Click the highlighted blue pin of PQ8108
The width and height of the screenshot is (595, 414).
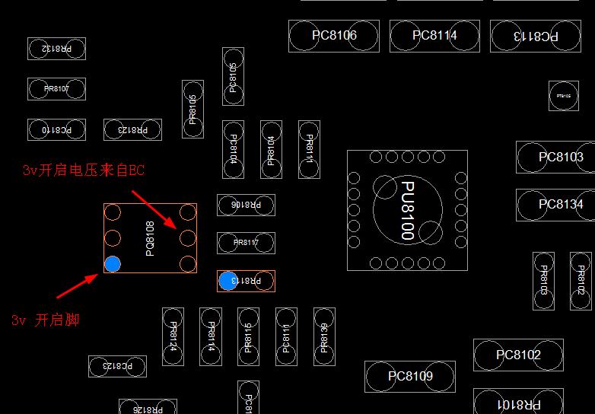coord(113,264)
